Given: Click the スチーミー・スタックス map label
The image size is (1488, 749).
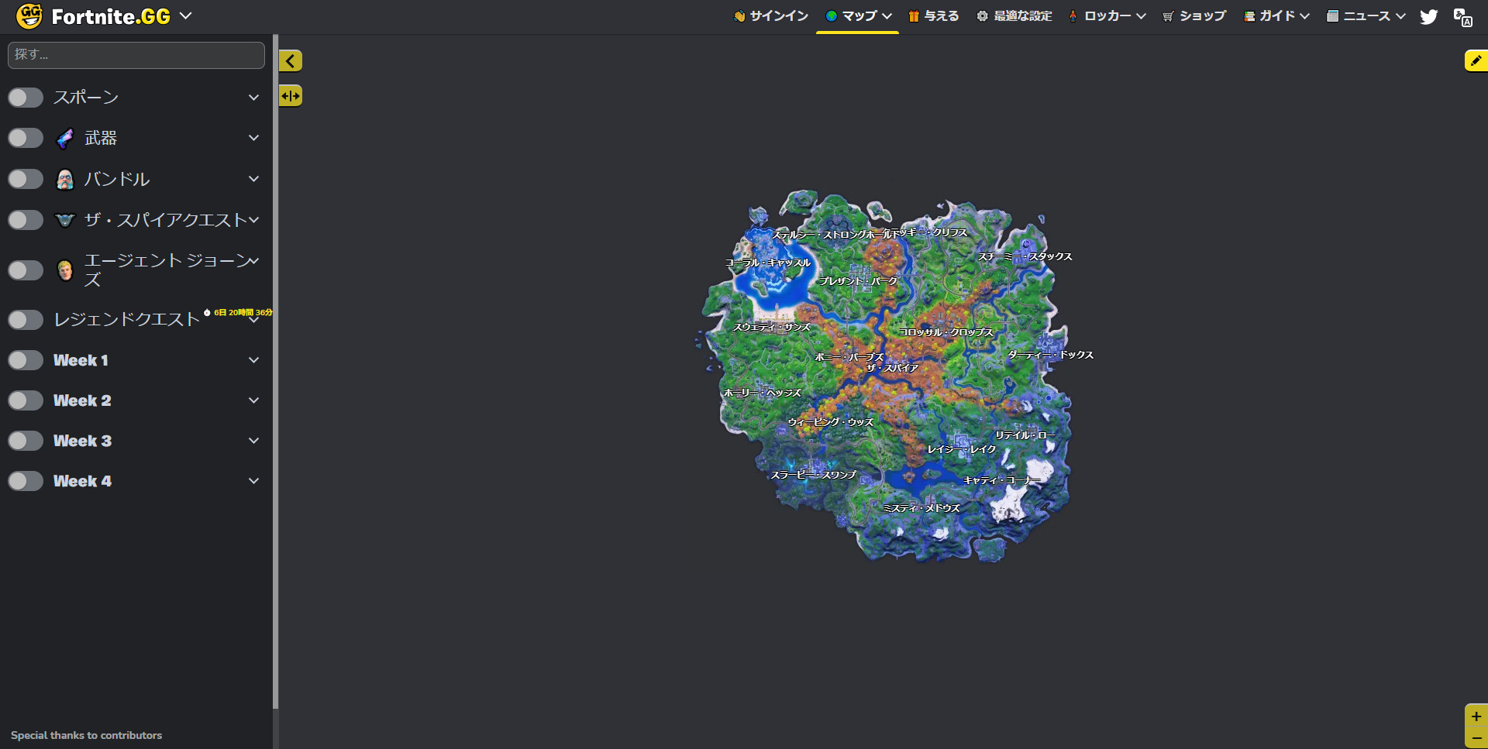Looking at the screenshot, I should (1025, 256).
